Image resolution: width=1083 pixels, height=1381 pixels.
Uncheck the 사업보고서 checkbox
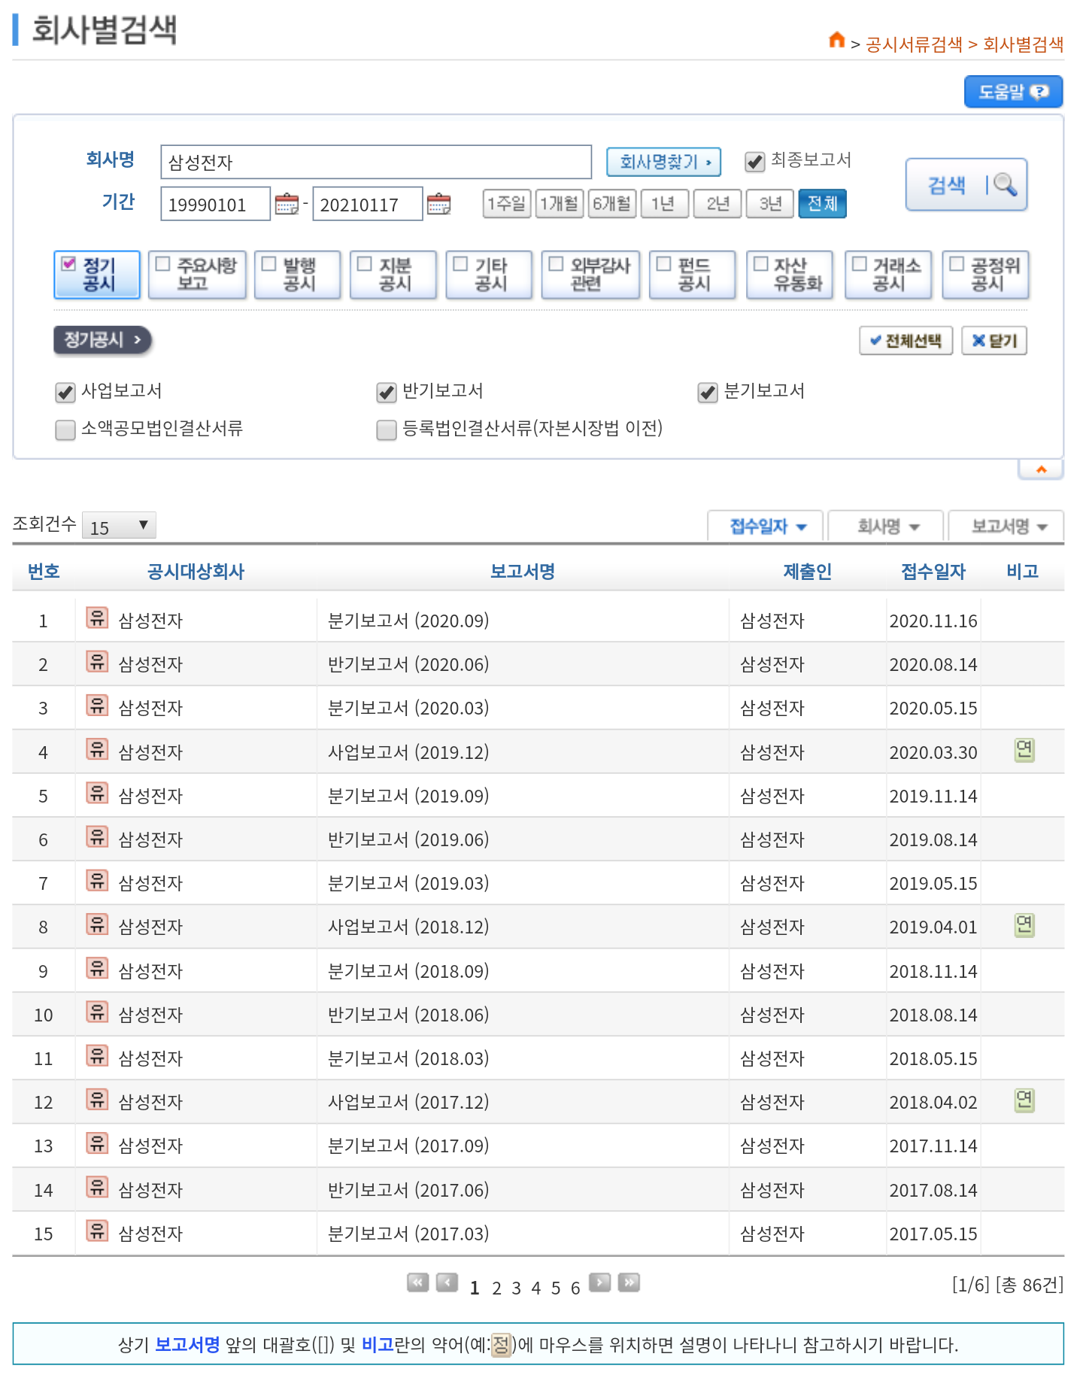(x=65, y=393)
